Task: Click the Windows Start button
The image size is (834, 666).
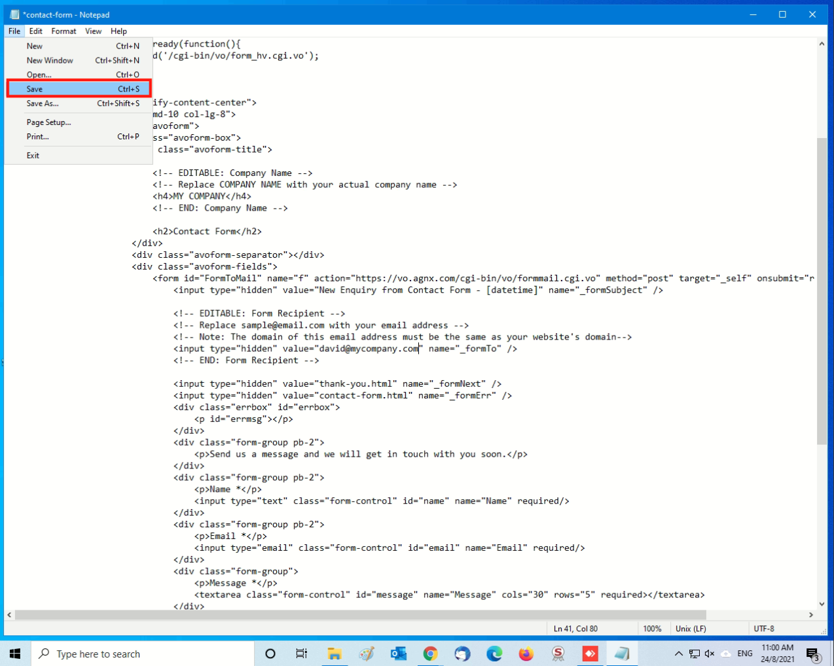Action: (x=15, y=654)
